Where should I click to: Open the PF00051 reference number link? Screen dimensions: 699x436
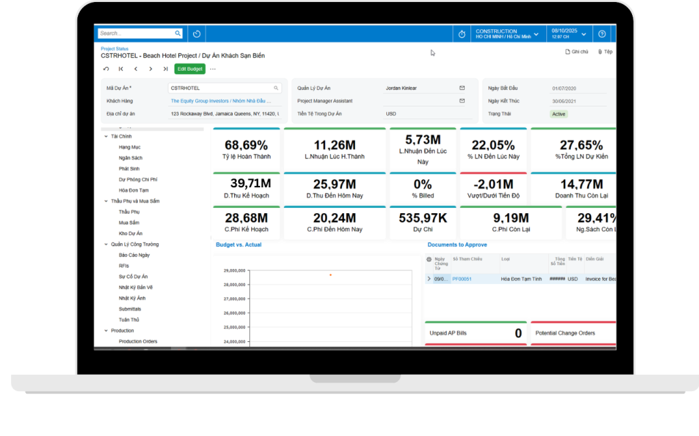462,279
